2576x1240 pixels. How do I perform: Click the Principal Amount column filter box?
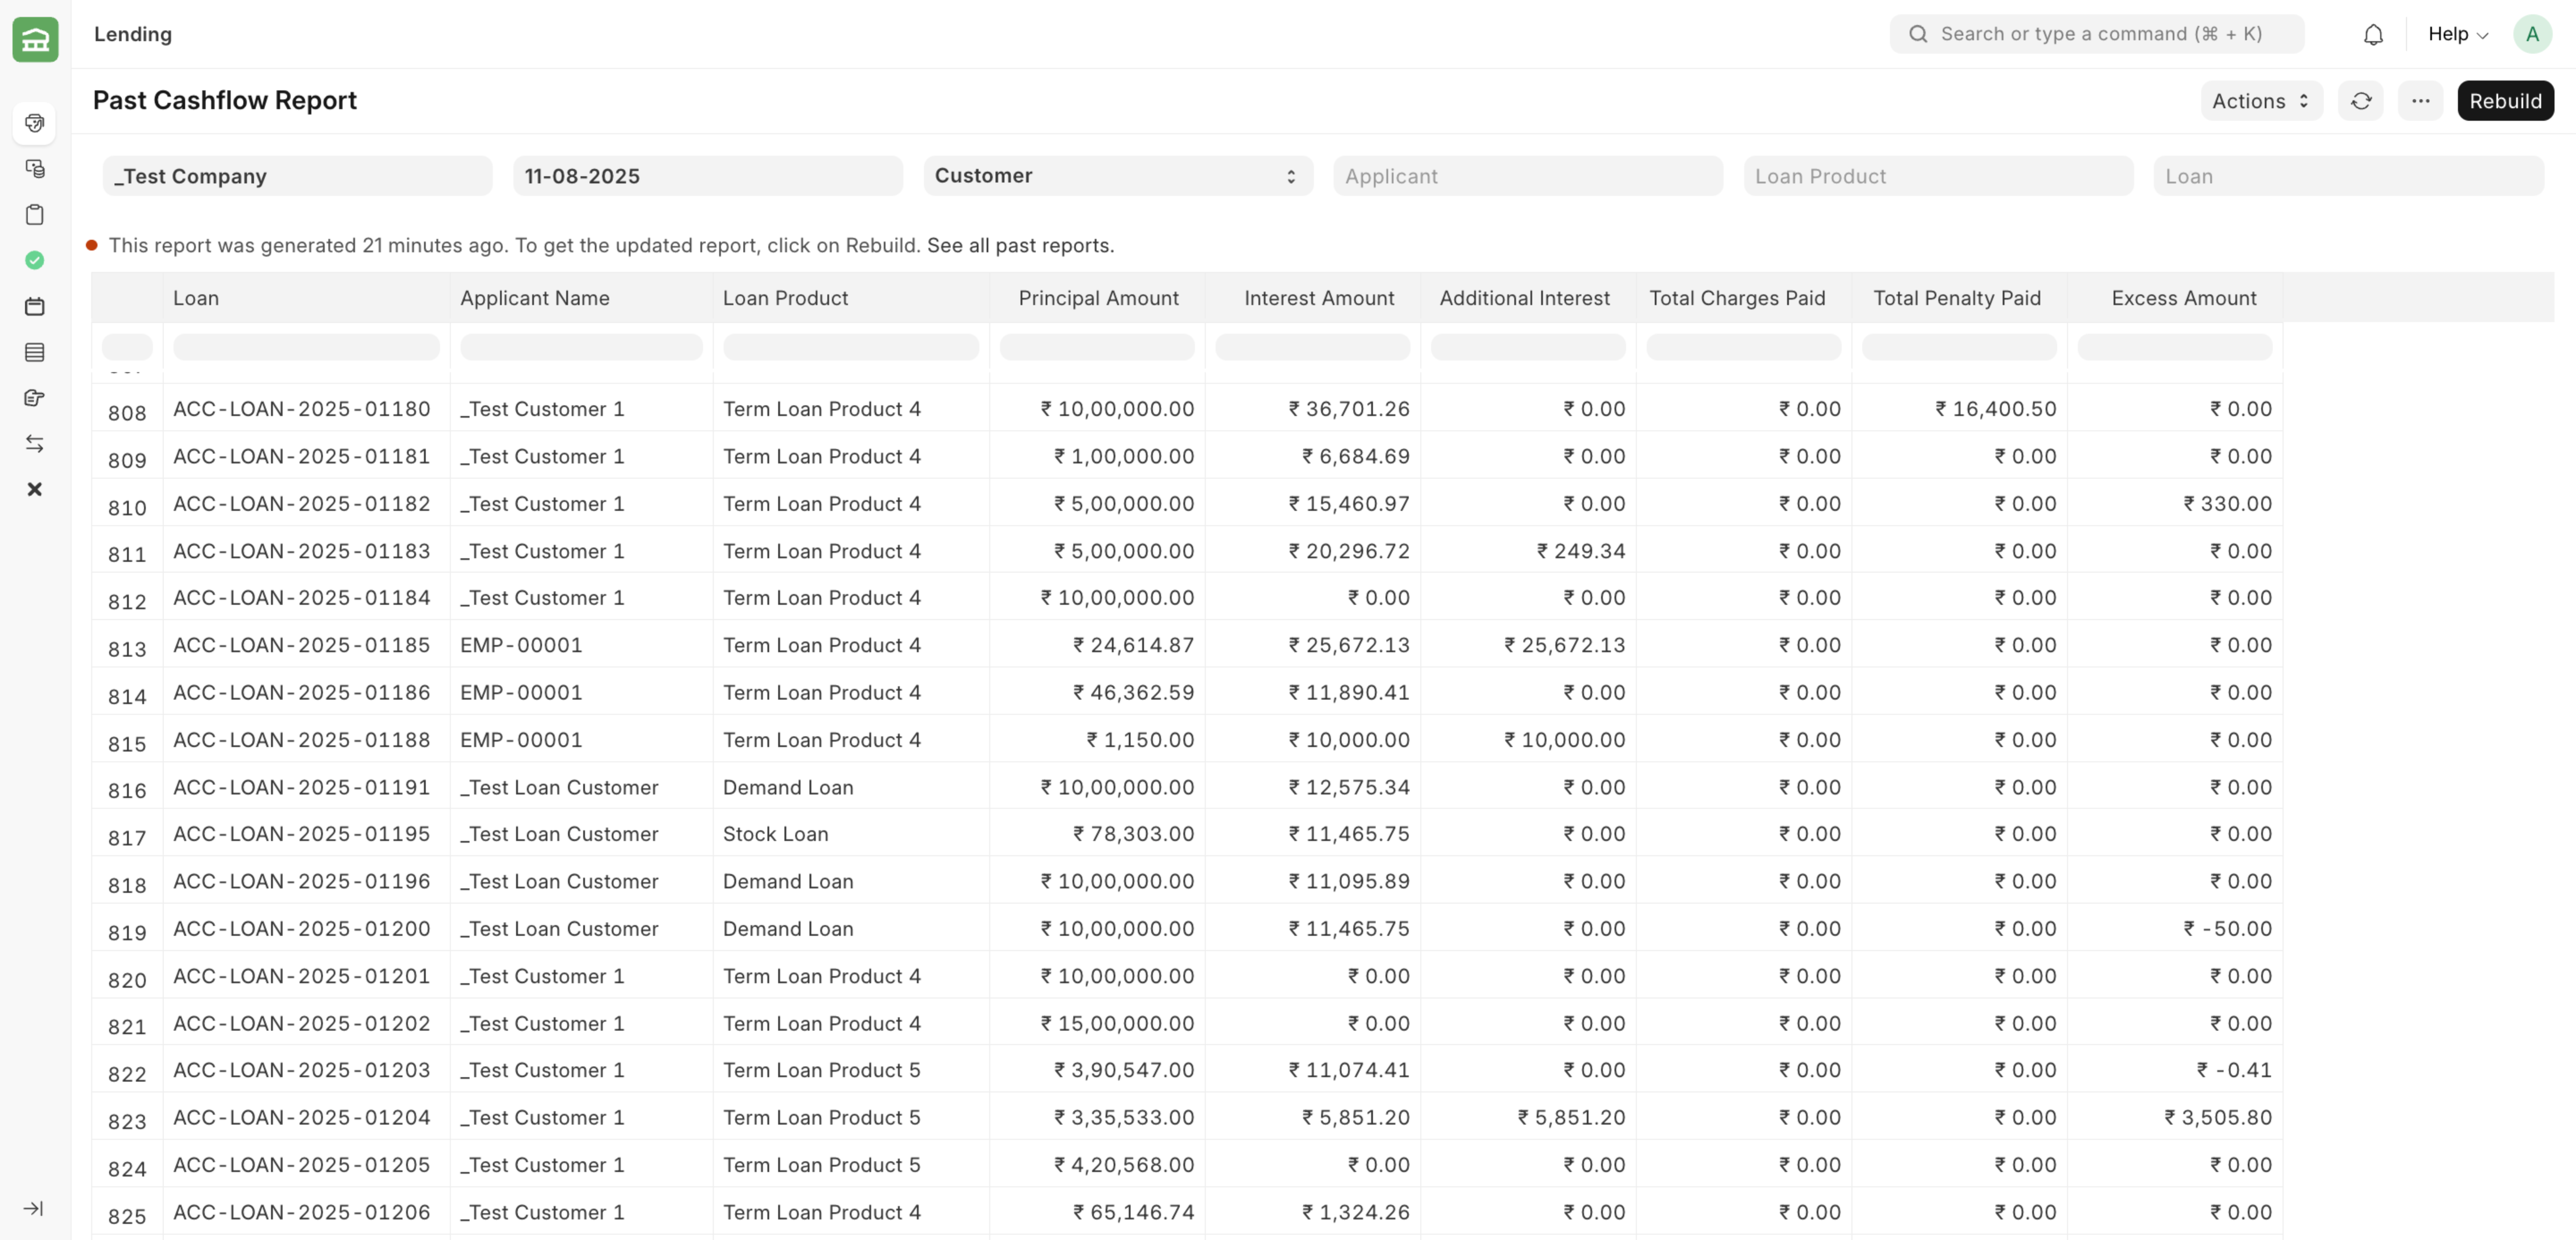pyautogui.click(x=1096, y=347)
